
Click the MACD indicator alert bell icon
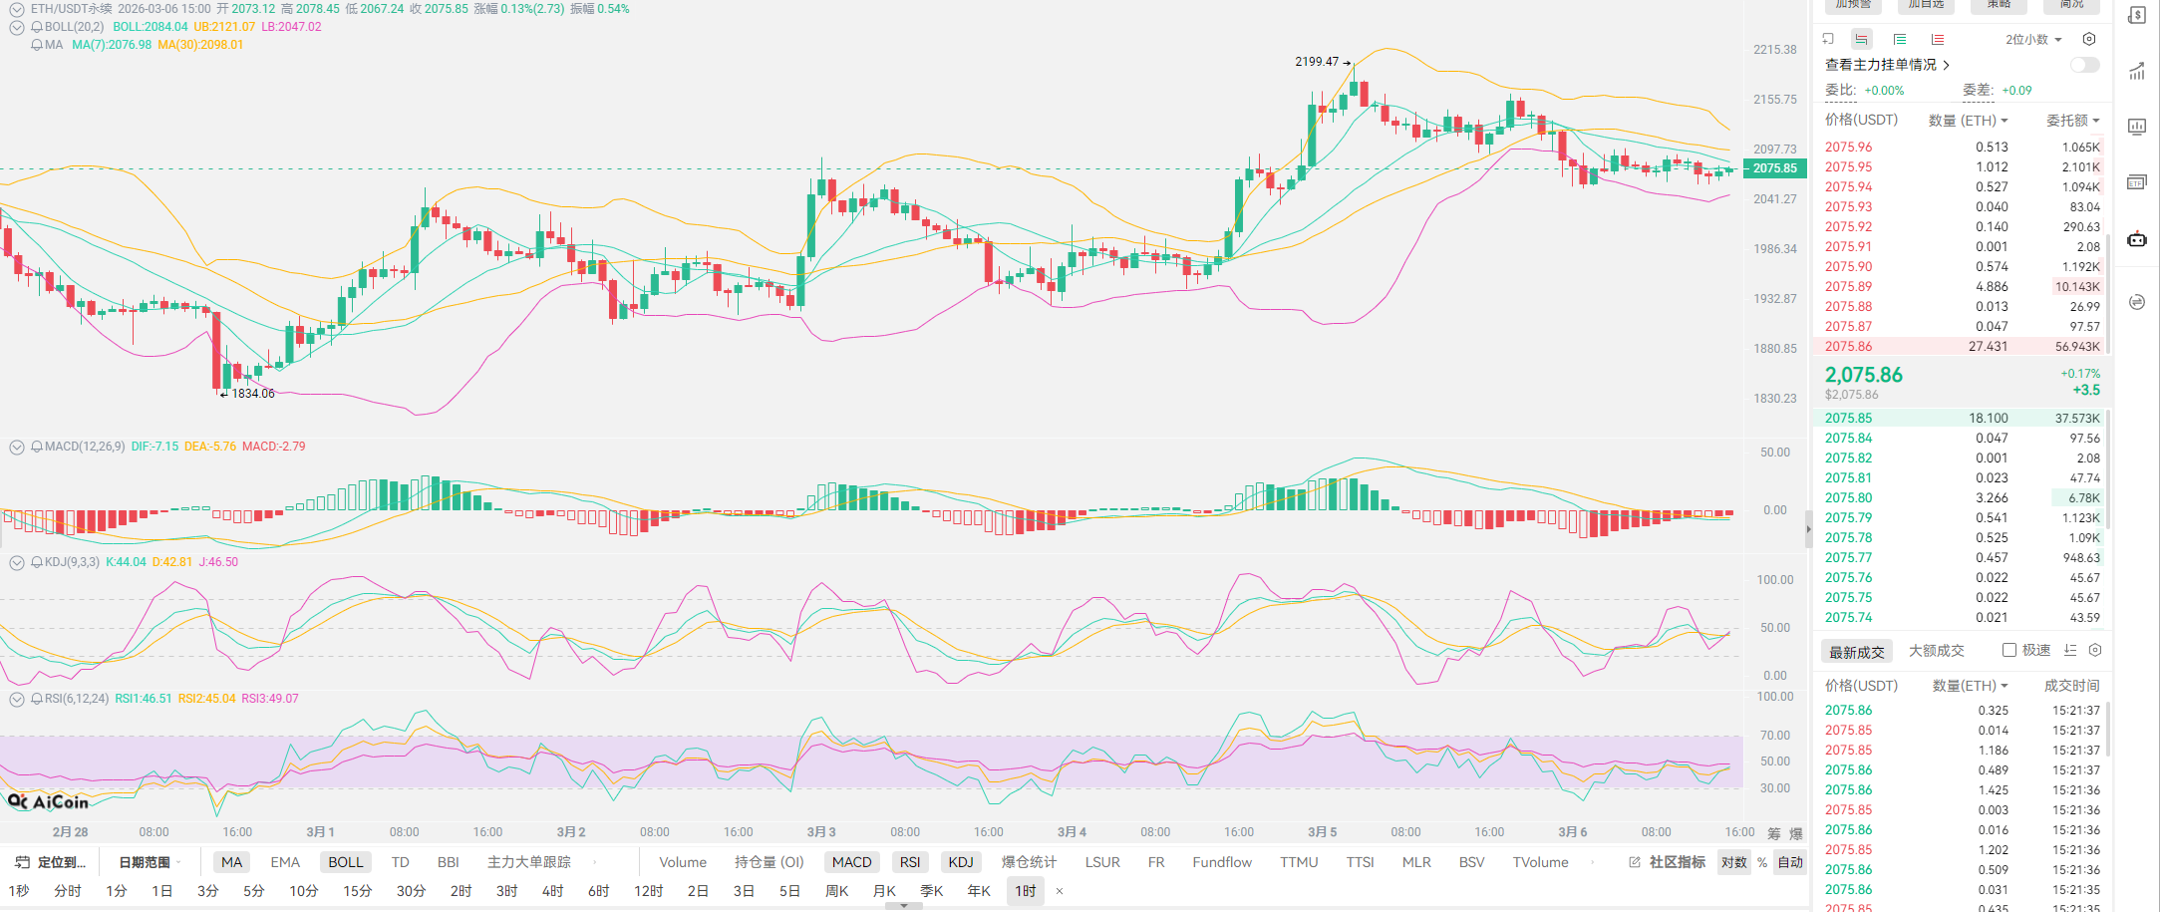coord(37,447)
